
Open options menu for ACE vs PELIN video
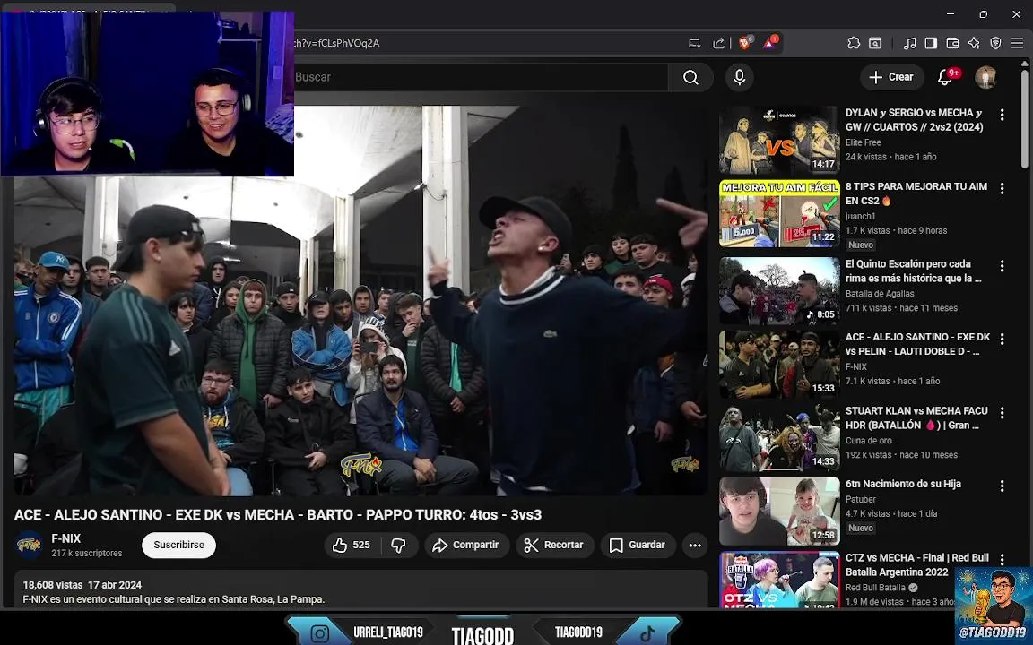pyautogui.click(x=1002, y=339)
